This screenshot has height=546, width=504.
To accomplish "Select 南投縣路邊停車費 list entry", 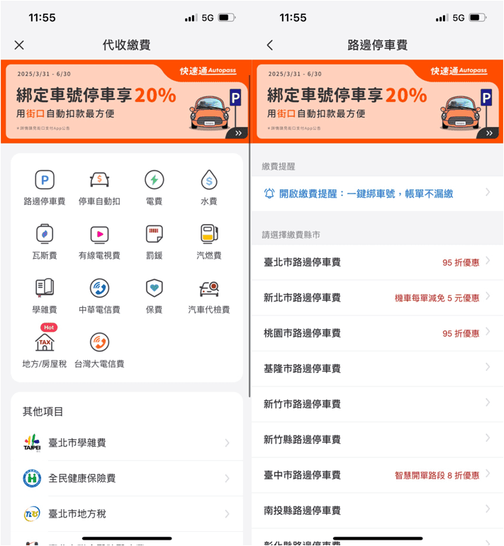I will 377,511.
